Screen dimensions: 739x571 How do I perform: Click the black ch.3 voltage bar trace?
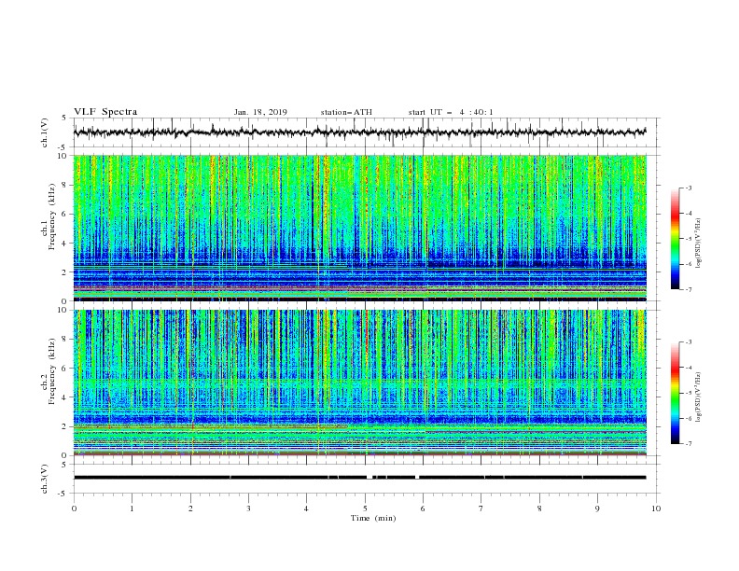360,478
